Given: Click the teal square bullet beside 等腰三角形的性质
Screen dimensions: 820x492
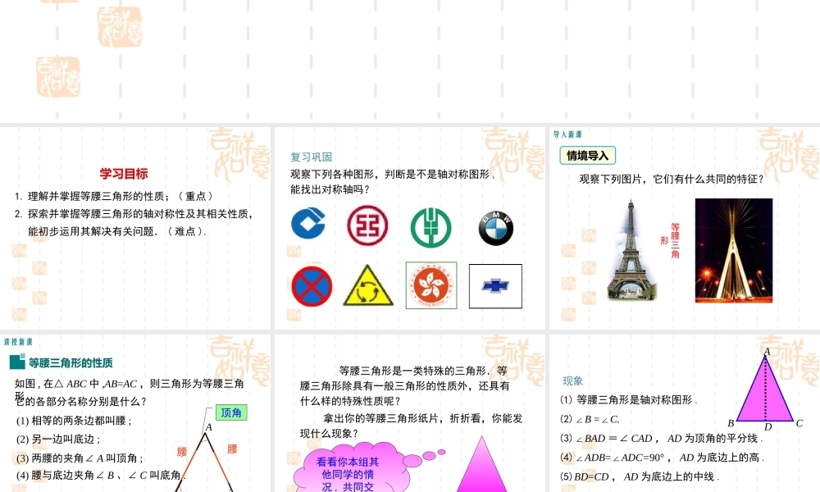Looking at the screenshot, I should tap(17, 362).
